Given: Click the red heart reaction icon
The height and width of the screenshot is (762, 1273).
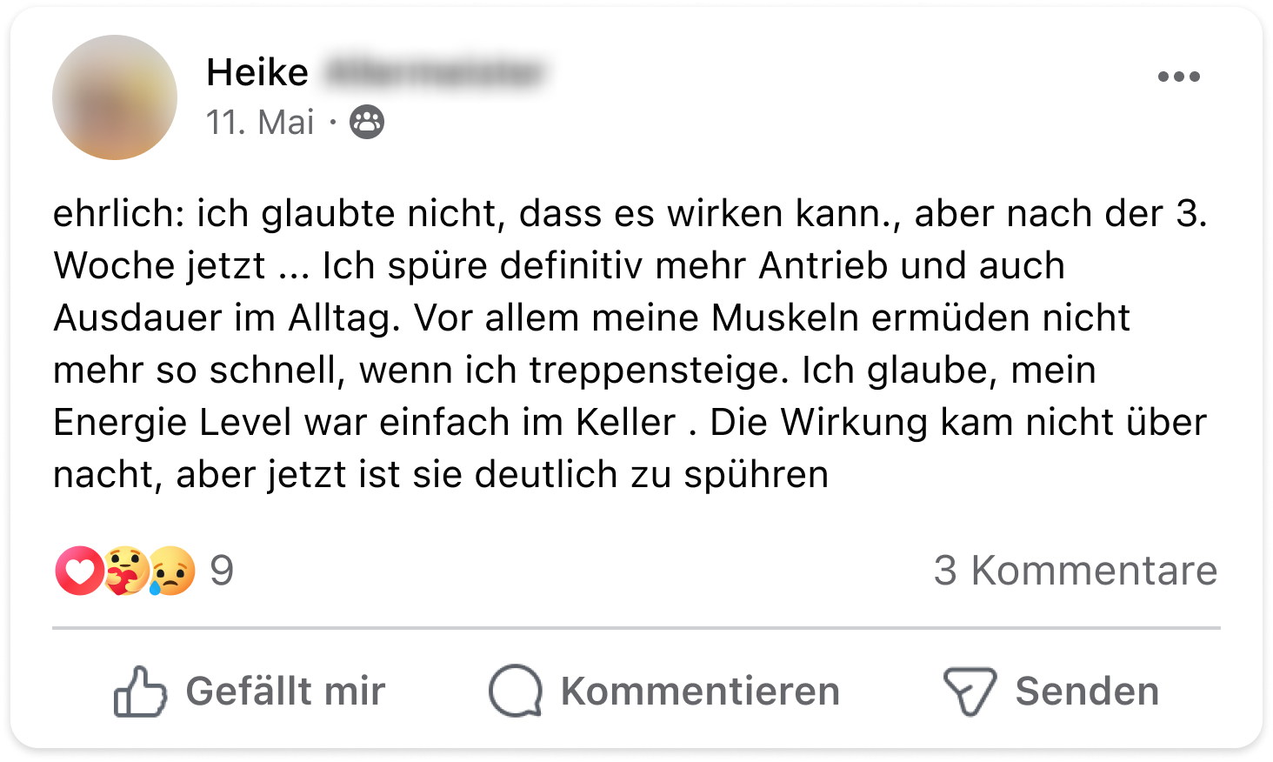Looking at the screenshot, I should (x=79, y=571).
